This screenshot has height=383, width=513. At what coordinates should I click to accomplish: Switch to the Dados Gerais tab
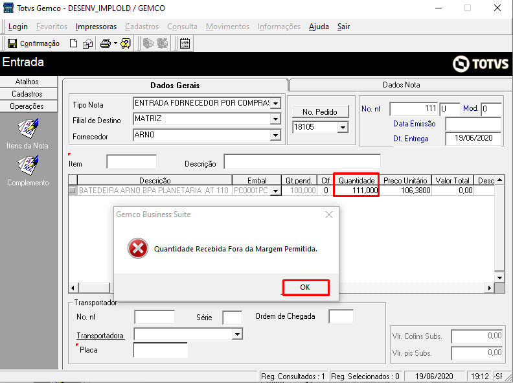click(175, 85)
